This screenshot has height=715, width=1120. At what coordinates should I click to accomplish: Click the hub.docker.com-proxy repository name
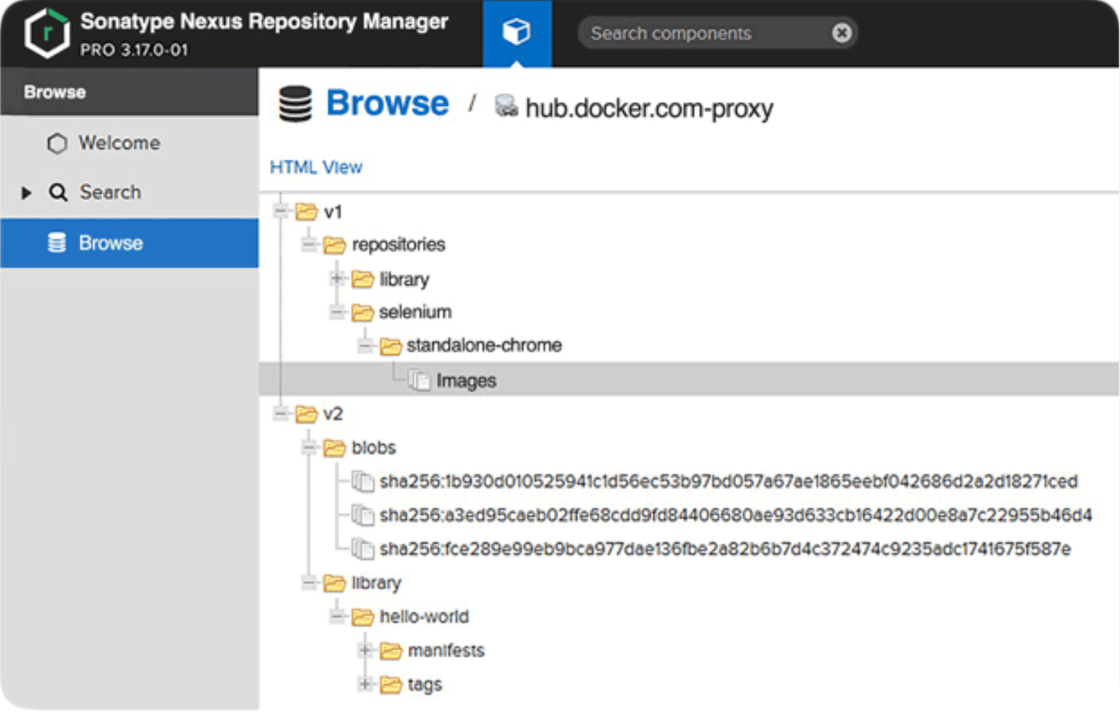[649, 108]
